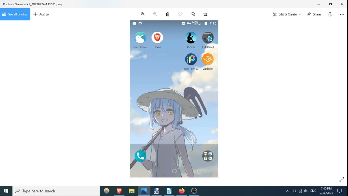Image resolution: width=348 pixels, height=196 pixels.
Task: Click the app drawer up chevron
Action: (174, 140)
